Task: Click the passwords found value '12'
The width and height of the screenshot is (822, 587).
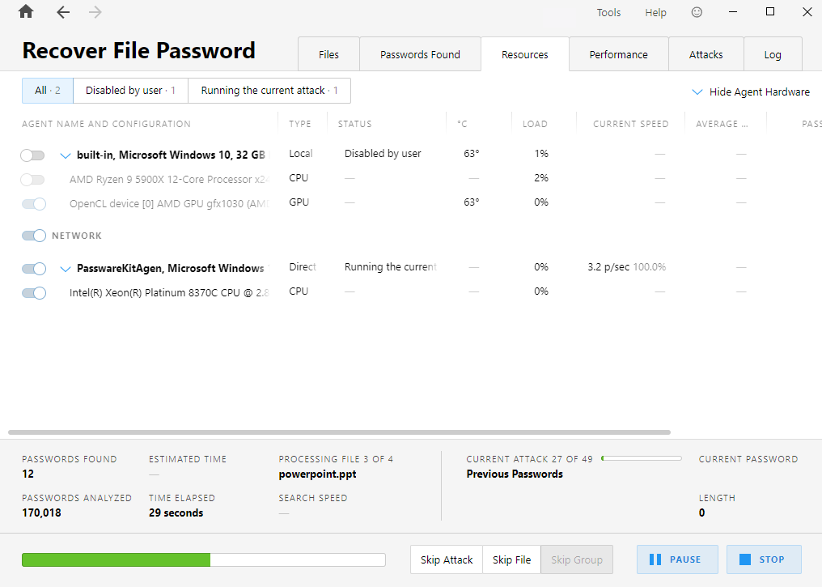Action: click(28, 474)
